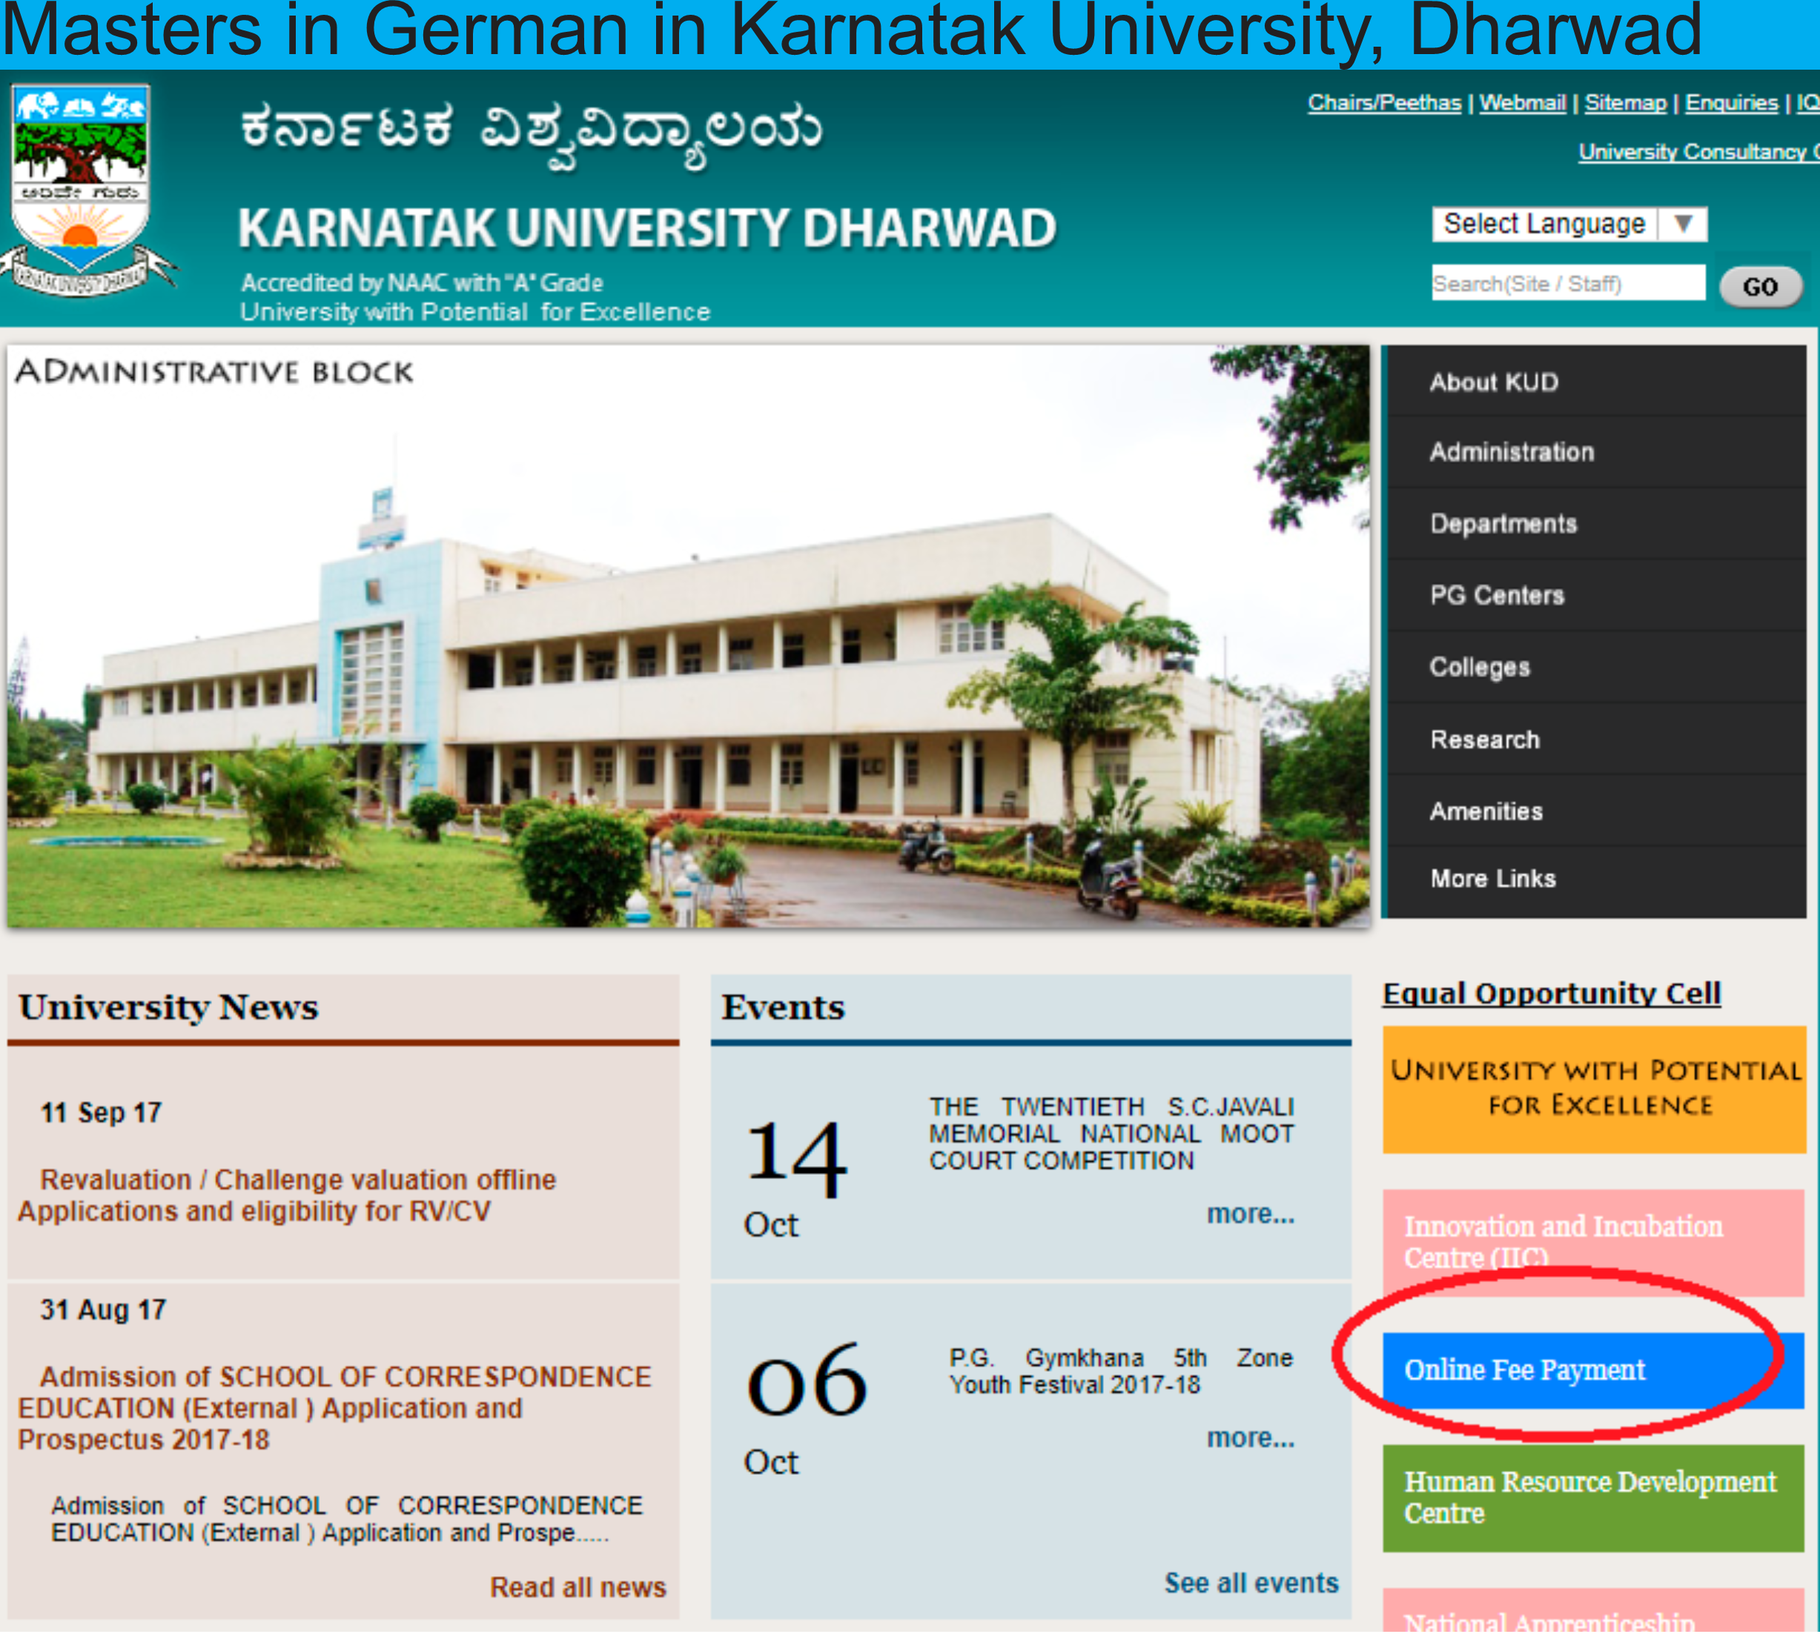Open the Equal Opportunity Cell link
The width and height of the screenshot is (1820, 1634).
1552,994
